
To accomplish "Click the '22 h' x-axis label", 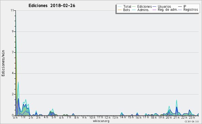I will tap(184, 117).
